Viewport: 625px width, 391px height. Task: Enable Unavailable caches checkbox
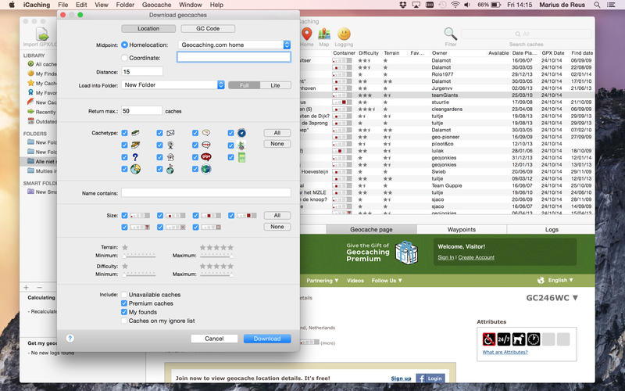tap(124, 295)
